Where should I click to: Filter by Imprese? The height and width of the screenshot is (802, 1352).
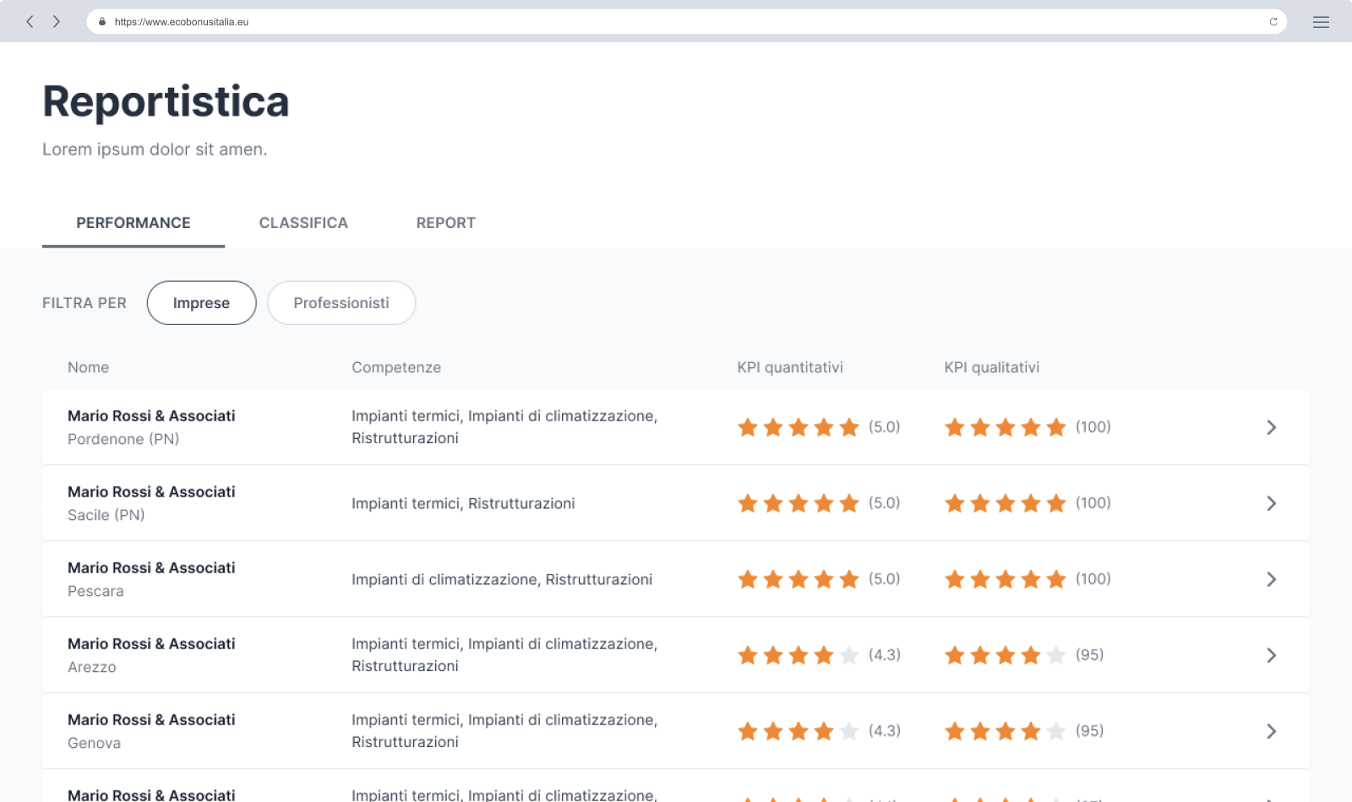point(201,303)
